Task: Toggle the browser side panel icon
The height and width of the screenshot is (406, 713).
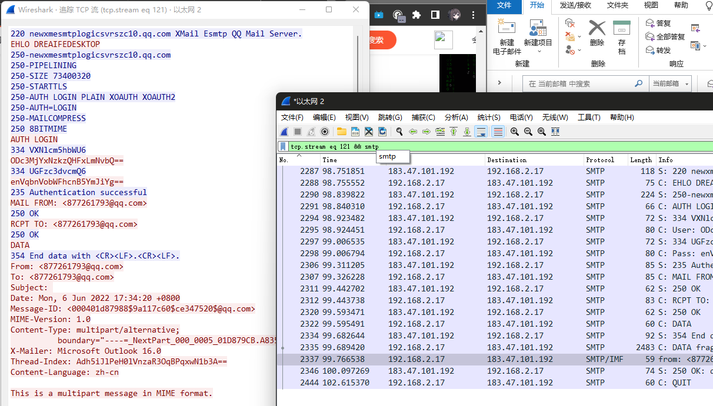Action: pyautogui.click(x=435, y=15)
